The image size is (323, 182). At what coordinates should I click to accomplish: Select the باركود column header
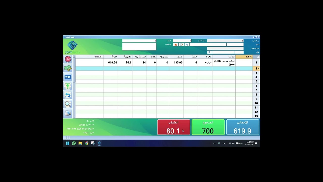point(244,57)
